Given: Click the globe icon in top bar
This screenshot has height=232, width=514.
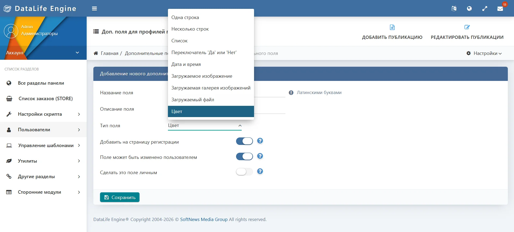Looking at the screenshot, I should (x=469, y=9).
